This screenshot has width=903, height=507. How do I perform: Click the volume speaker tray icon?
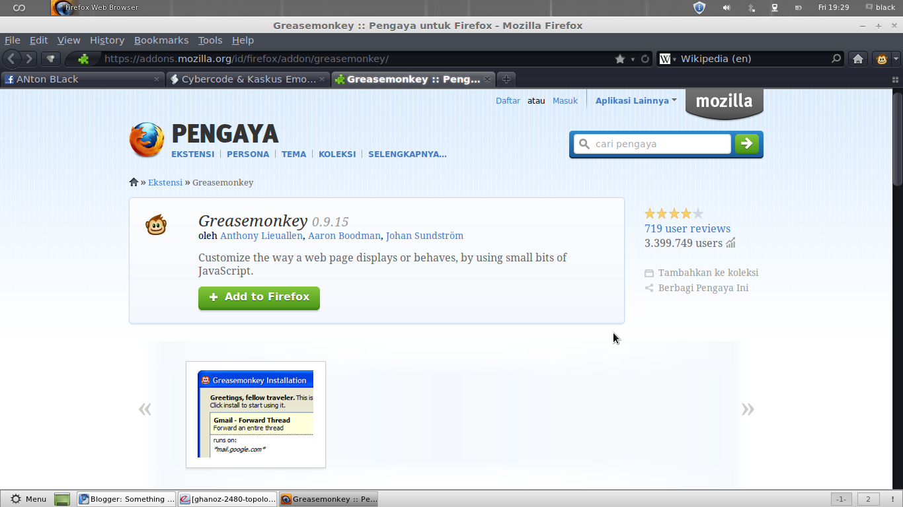click(x=726, y=8)
